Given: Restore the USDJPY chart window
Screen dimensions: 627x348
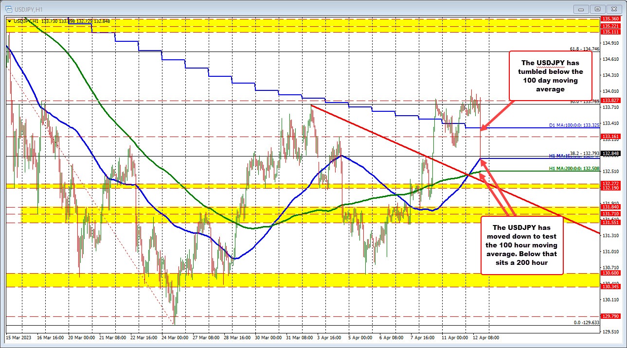Looking at the screenshot, I should (596, 8).
